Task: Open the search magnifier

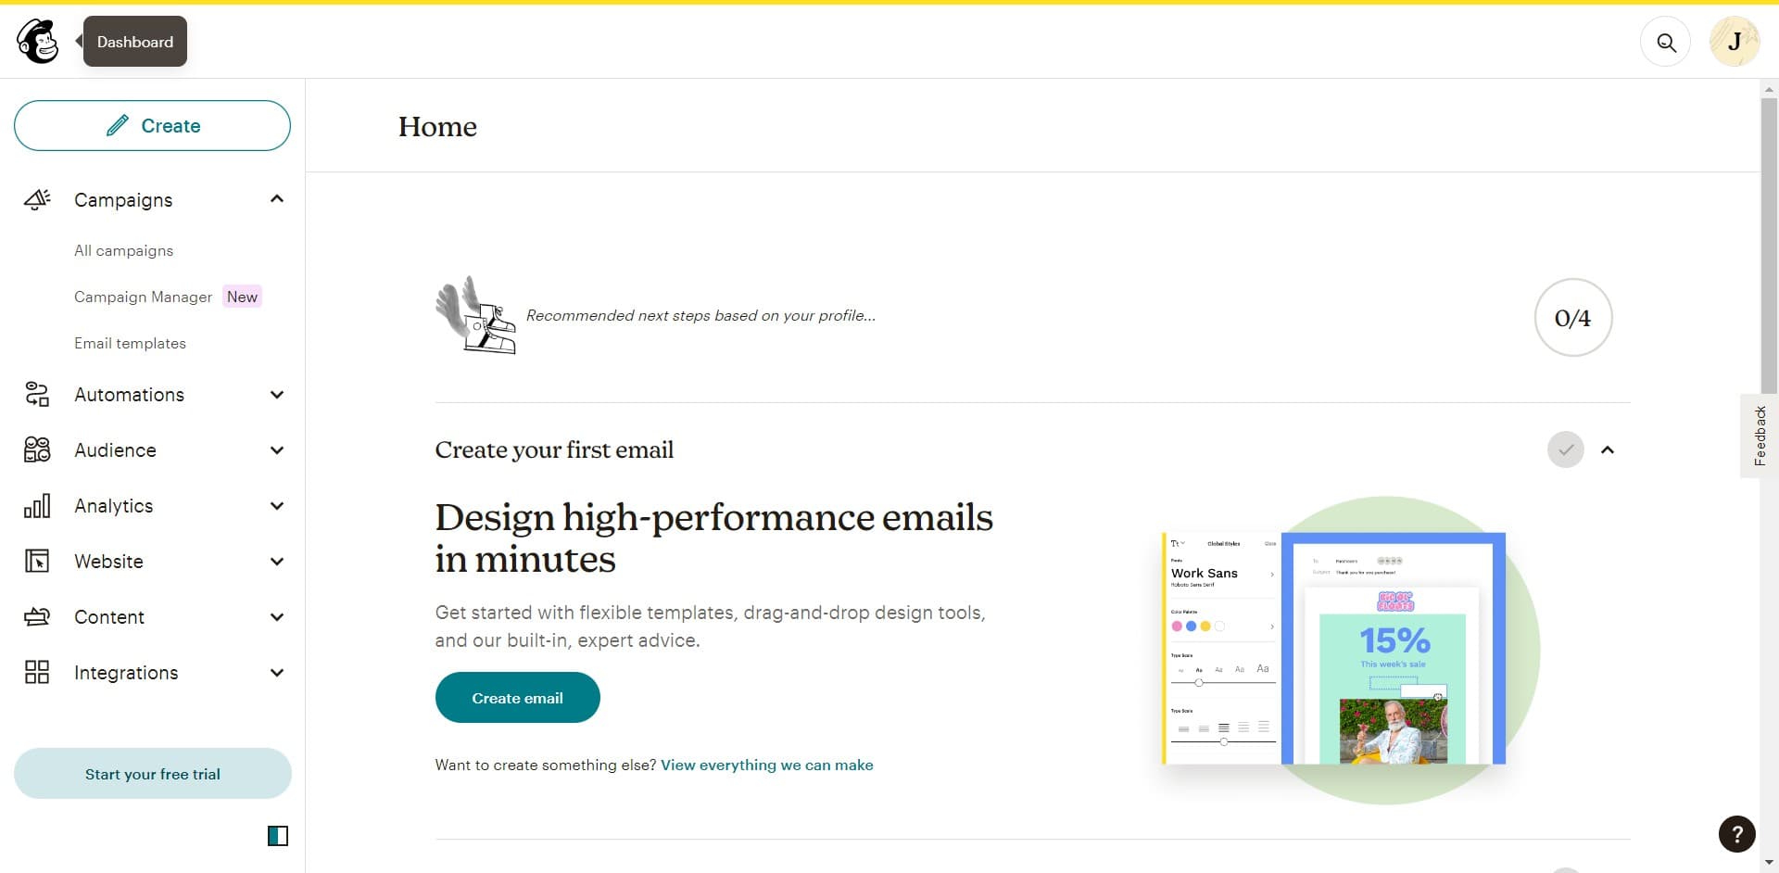Action: pos(1665,41)
